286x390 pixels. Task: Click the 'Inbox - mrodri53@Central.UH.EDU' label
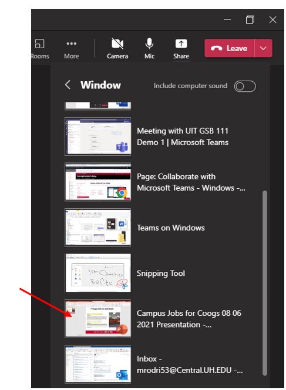190,364
